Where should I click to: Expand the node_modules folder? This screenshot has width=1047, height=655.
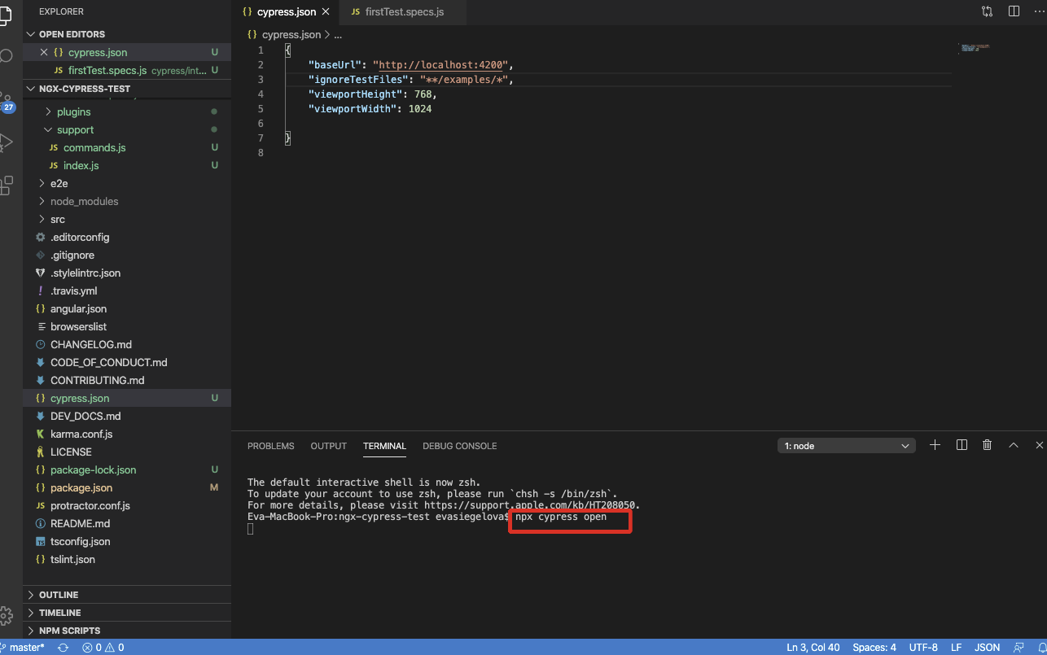[84, 201]
